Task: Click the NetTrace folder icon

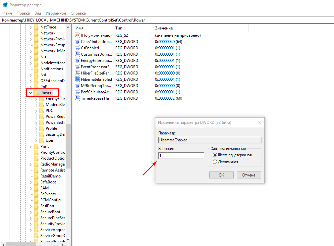Action: [36, 27]
